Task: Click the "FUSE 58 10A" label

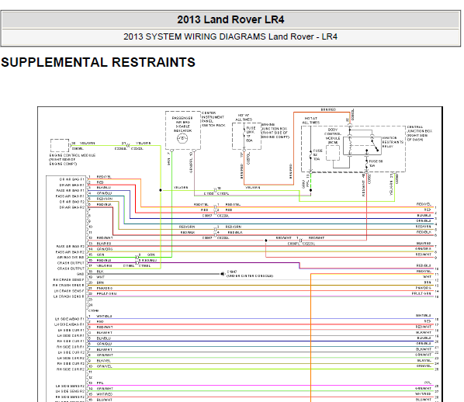Action: coord(376,164)
